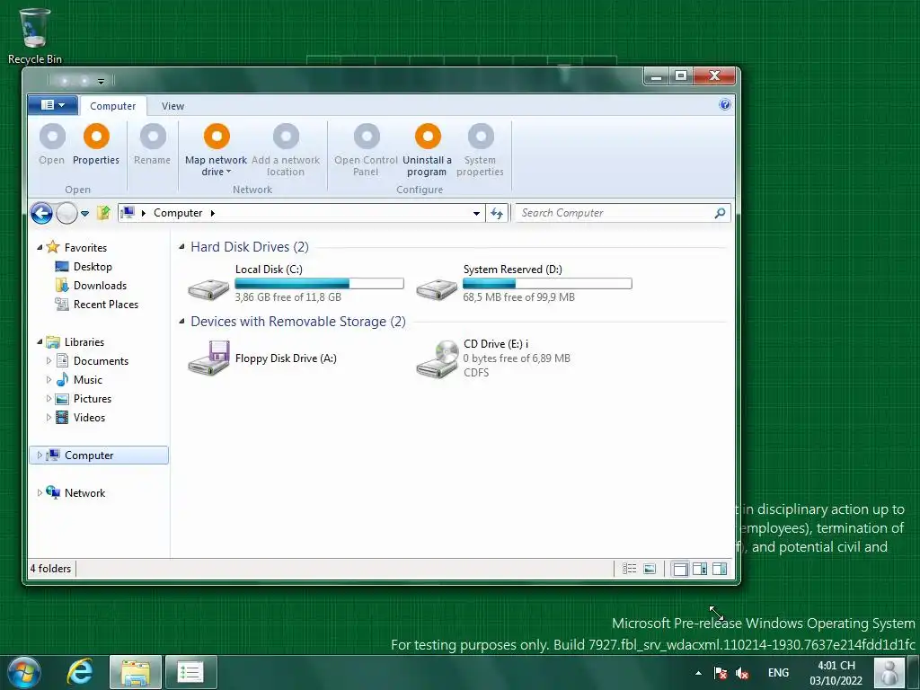Open the blue File menu button
This screenshot has height=690, width=920.
tap(53, 105)
